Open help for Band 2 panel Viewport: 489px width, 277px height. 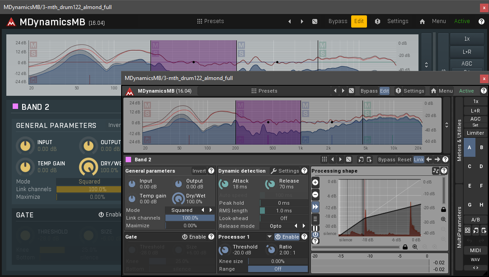445,160
